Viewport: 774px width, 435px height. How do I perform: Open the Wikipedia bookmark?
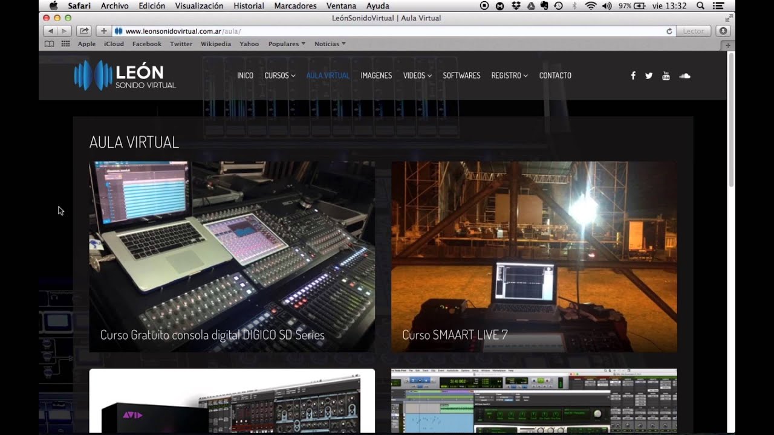coord(216,43)
